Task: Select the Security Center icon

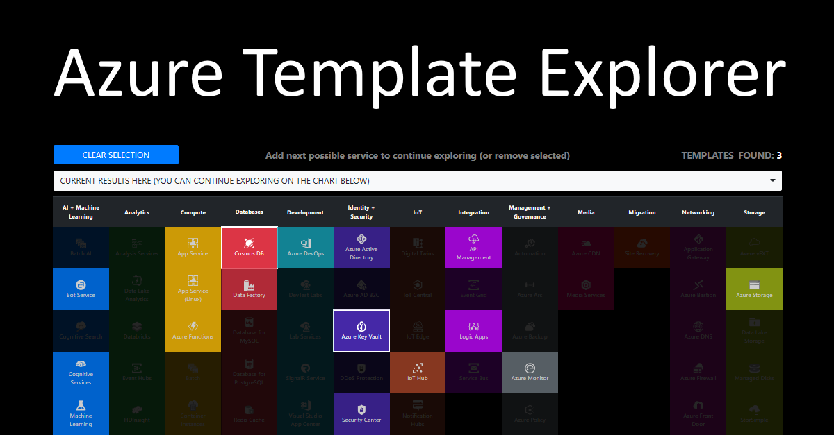Action: 361,414
